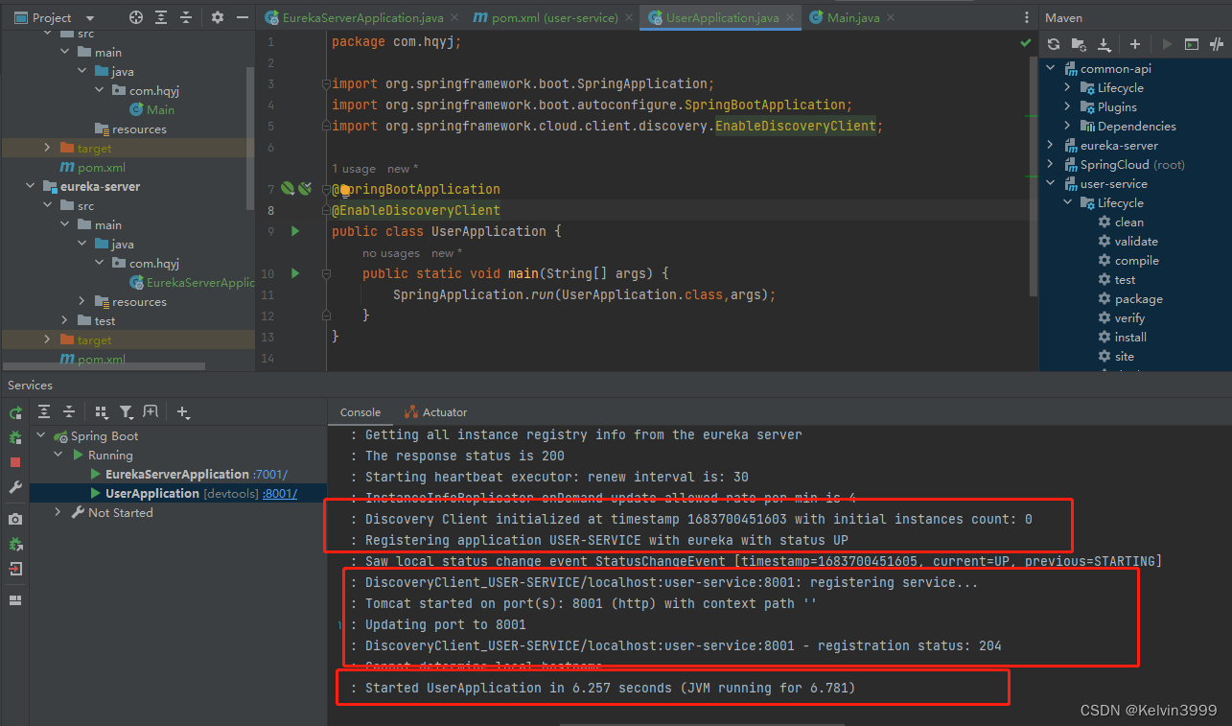1232x726 pixels.
Task: Collapse the common-api Maven module
Action: 1052,68
